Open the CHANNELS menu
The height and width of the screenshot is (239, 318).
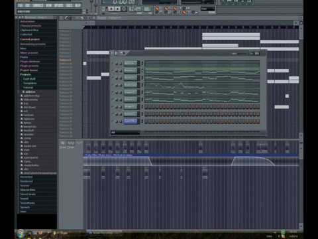[x=38, y=5]
